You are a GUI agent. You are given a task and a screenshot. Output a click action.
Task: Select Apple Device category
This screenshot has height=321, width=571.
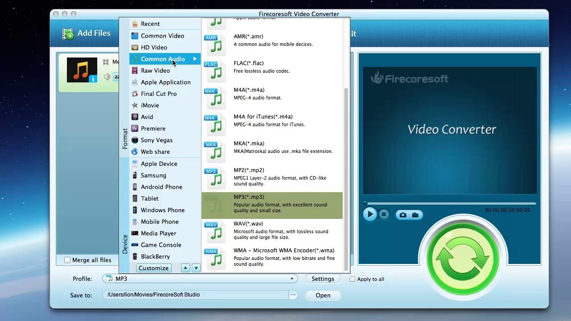165,164
